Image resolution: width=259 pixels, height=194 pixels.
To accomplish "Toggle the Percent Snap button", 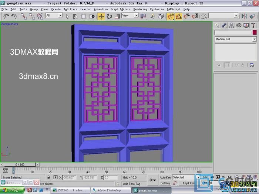I will (x=186, y=16).
